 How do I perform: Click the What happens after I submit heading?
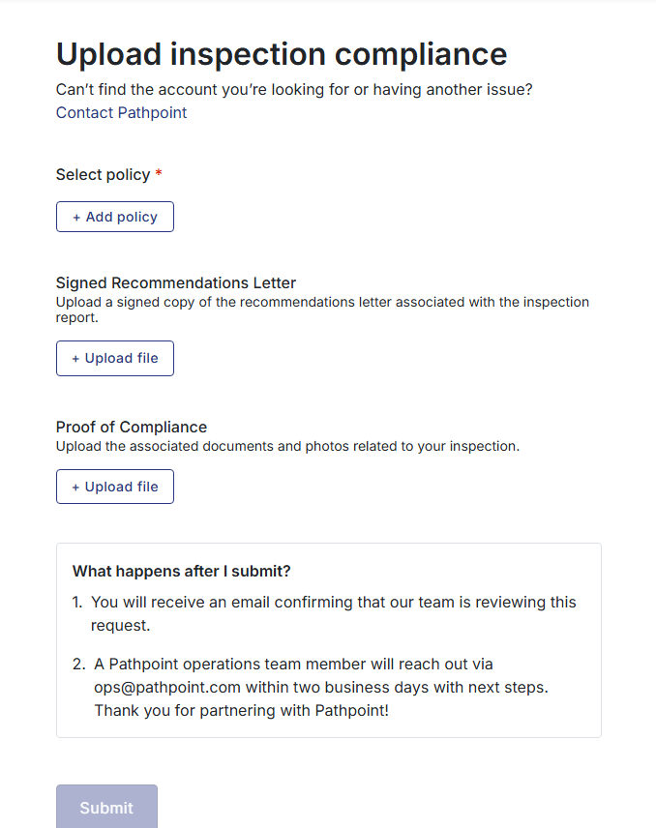182,571
